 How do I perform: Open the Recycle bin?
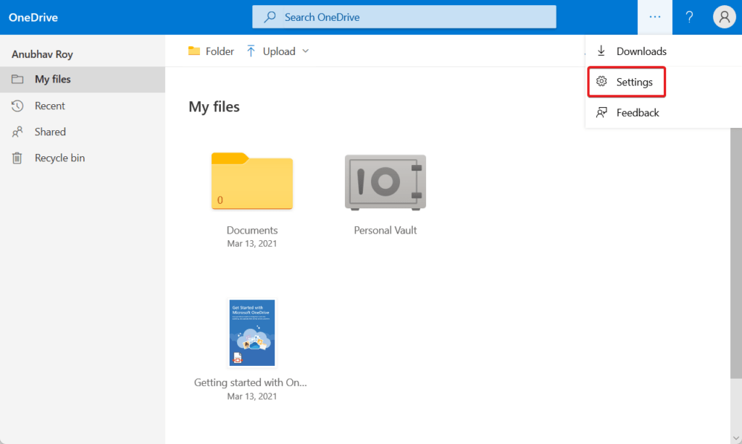click(x=57, y=158)
